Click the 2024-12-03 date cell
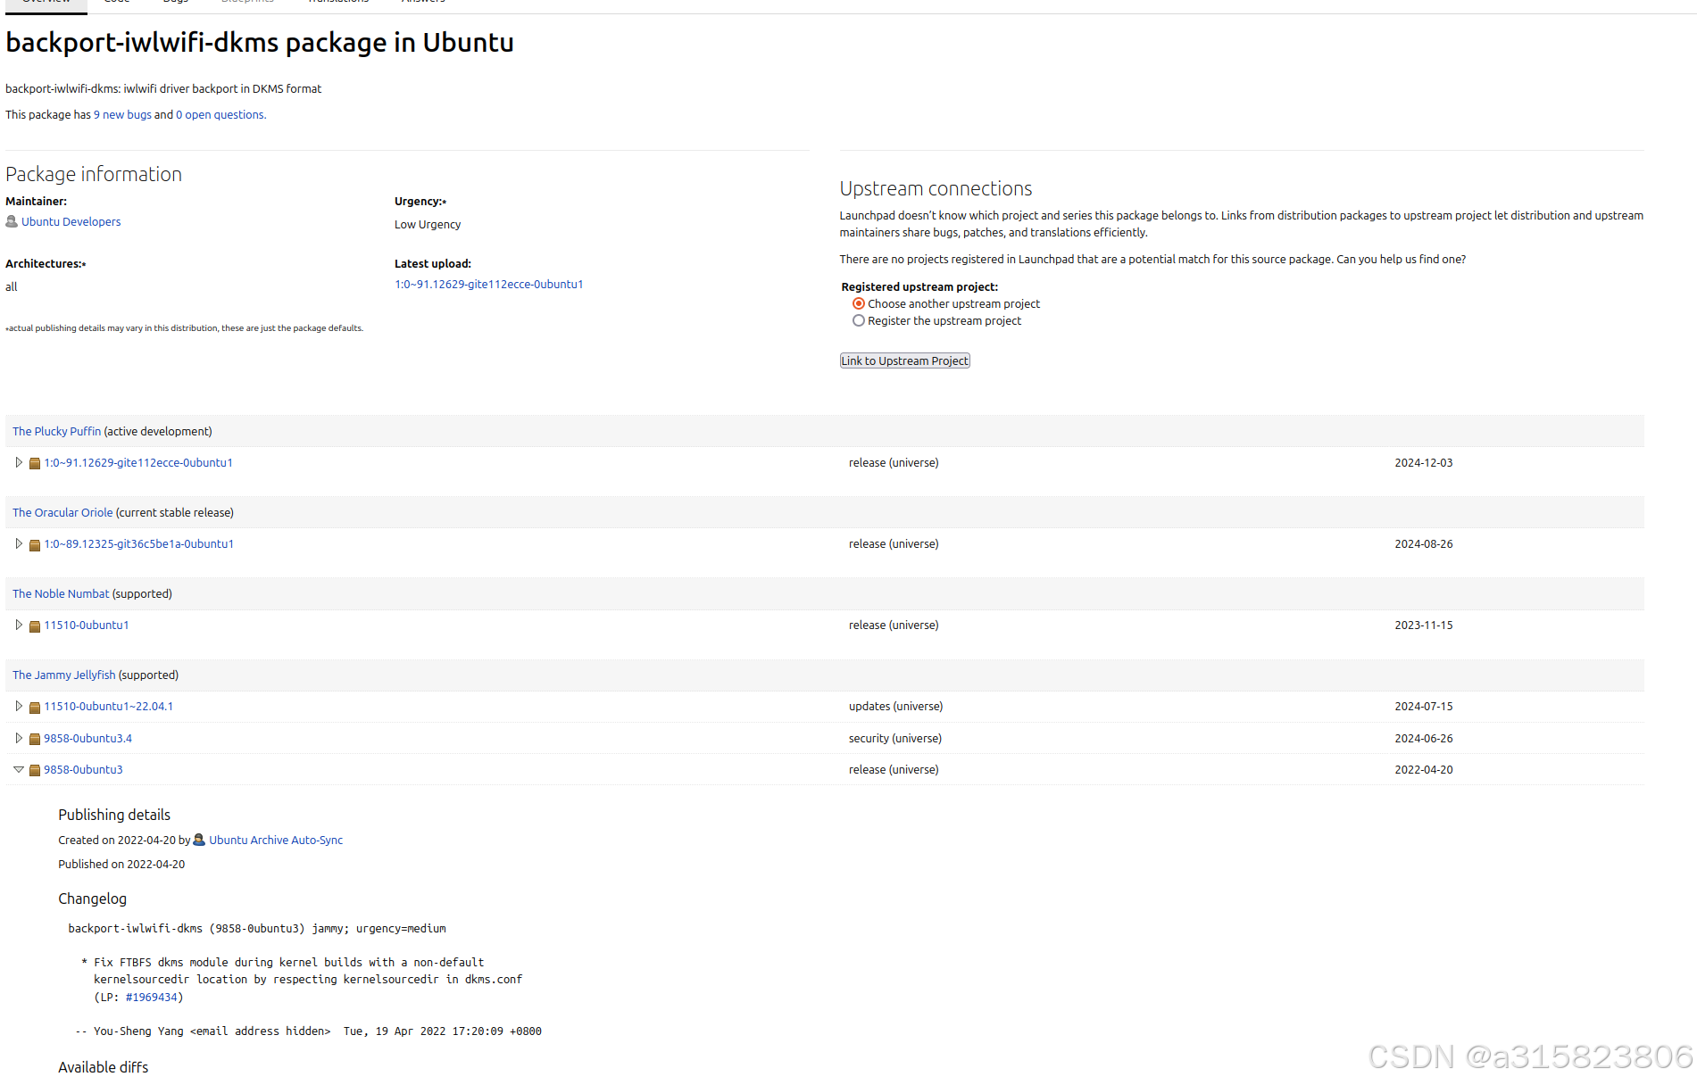The height and width of the screenshot is (1085, 1697). pyautogui.click(x=1423, y=462)
